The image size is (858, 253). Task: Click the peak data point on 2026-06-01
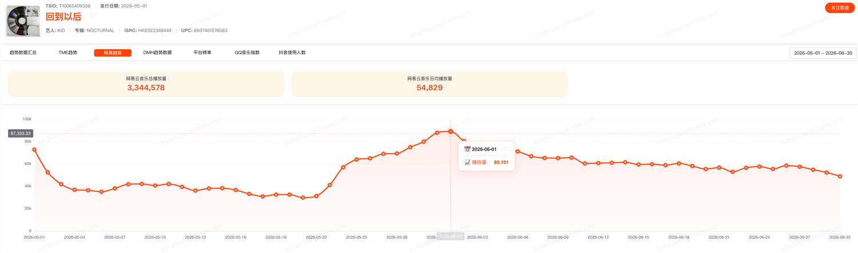(451, 131)
